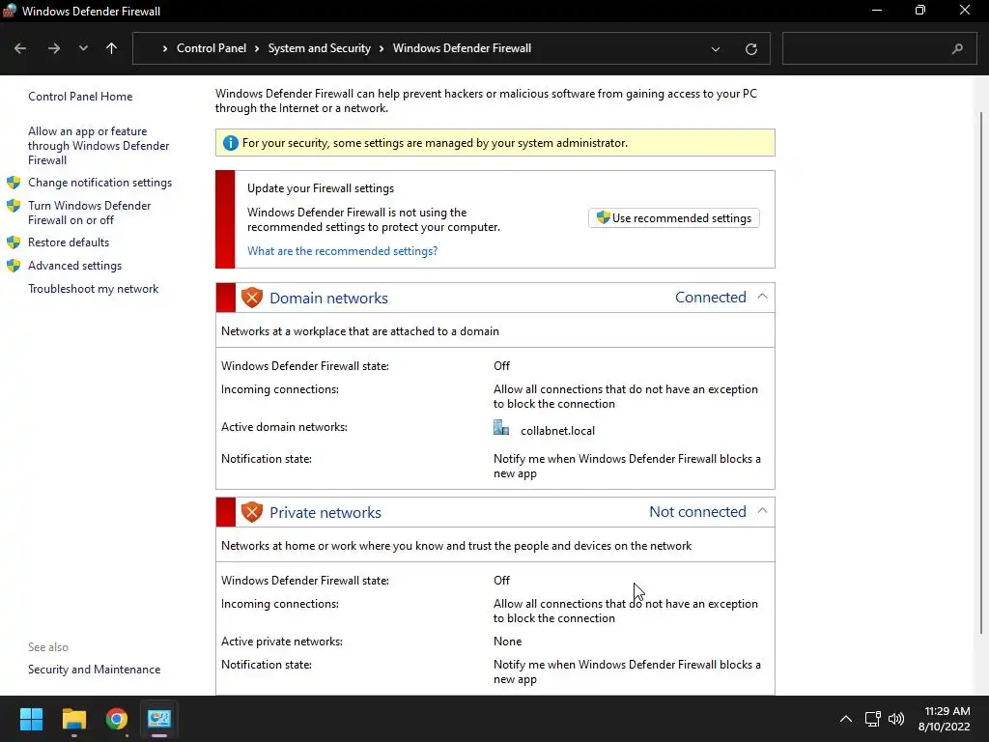Open recent locations dropdown chevron
The image size is (989, 742).
coord(83,48)
